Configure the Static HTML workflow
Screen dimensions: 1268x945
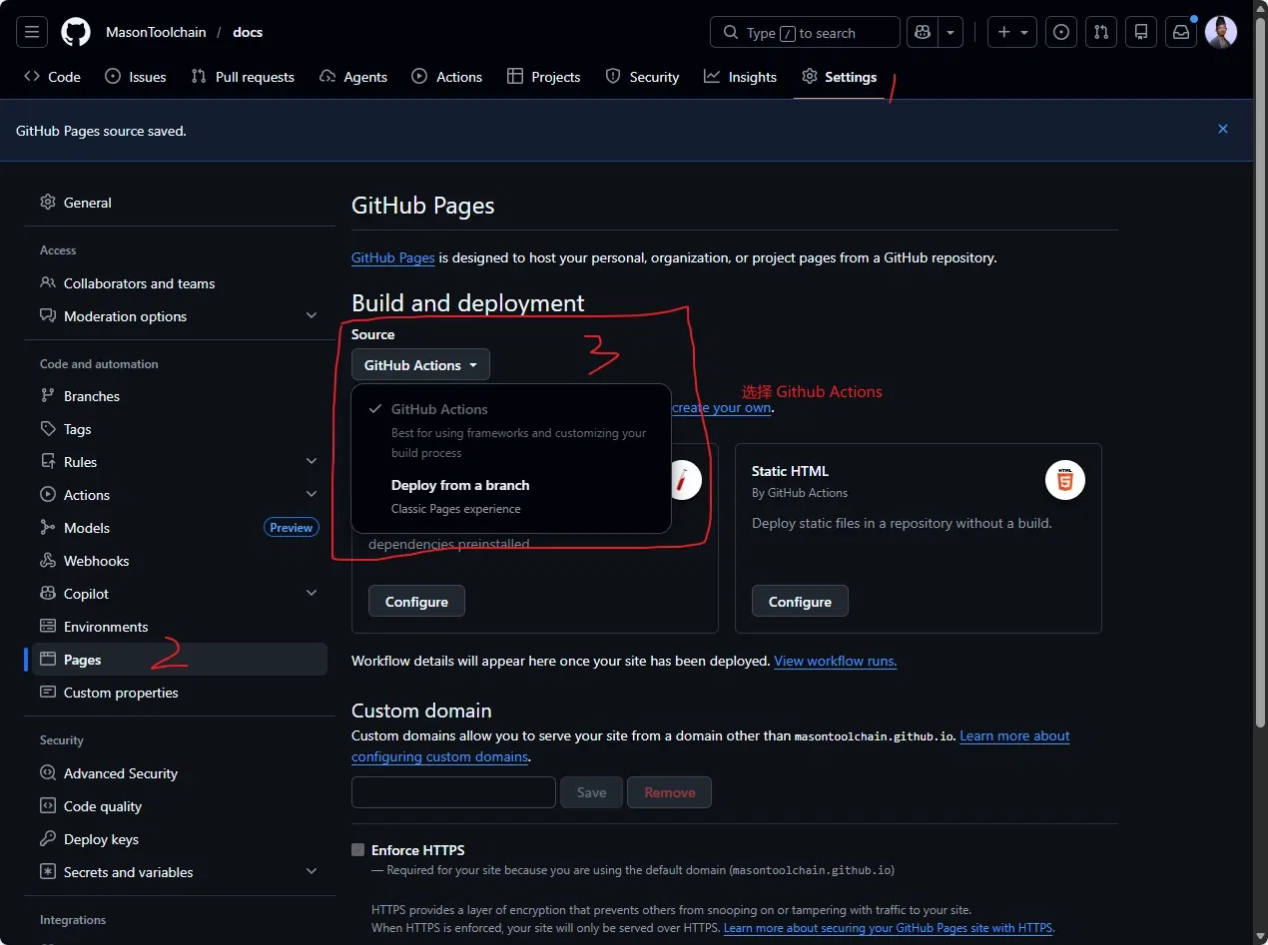click(800, 602)
